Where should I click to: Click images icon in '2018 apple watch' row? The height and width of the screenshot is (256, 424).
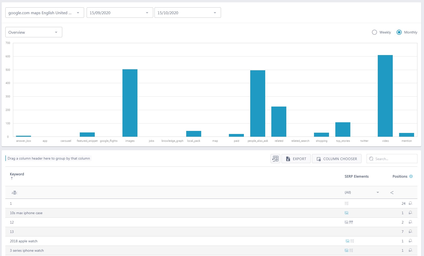tap(347, 241)
